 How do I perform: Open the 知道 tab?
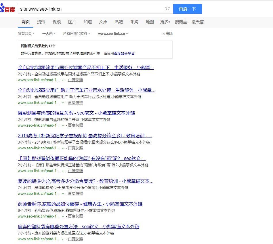tap(87, 22)
